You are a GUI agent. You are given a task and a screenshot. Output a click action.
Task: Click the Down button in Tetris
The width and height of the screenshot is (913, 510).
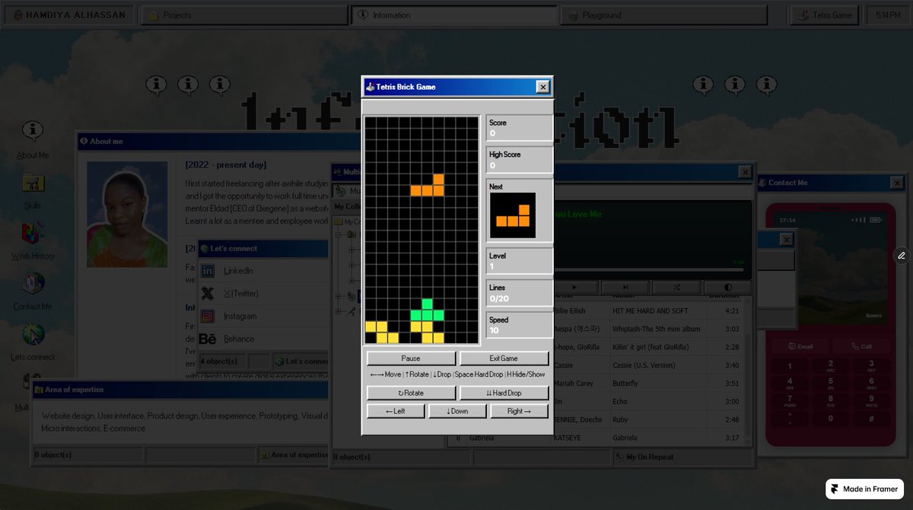pos(457,411)
